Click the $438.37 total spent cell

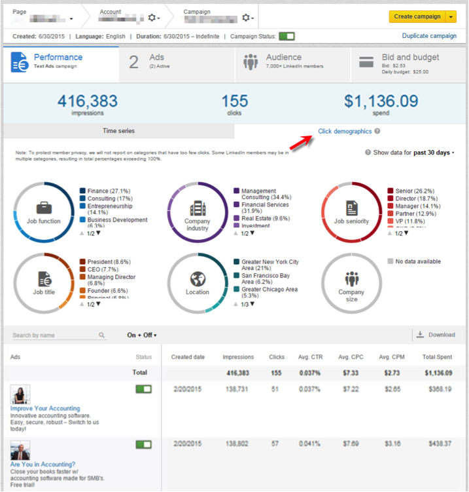click(440, 444)
